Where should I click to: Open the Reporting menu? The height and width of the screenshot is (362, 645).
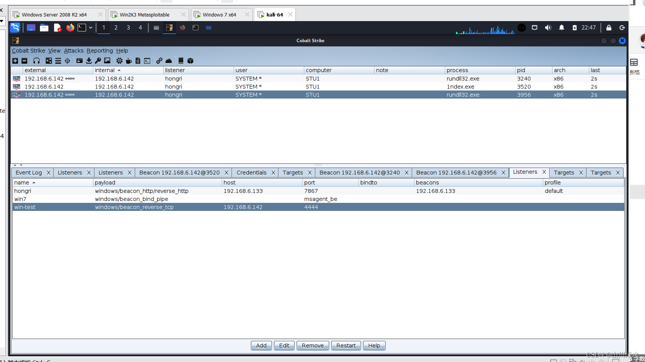click(x=100, y=51)
